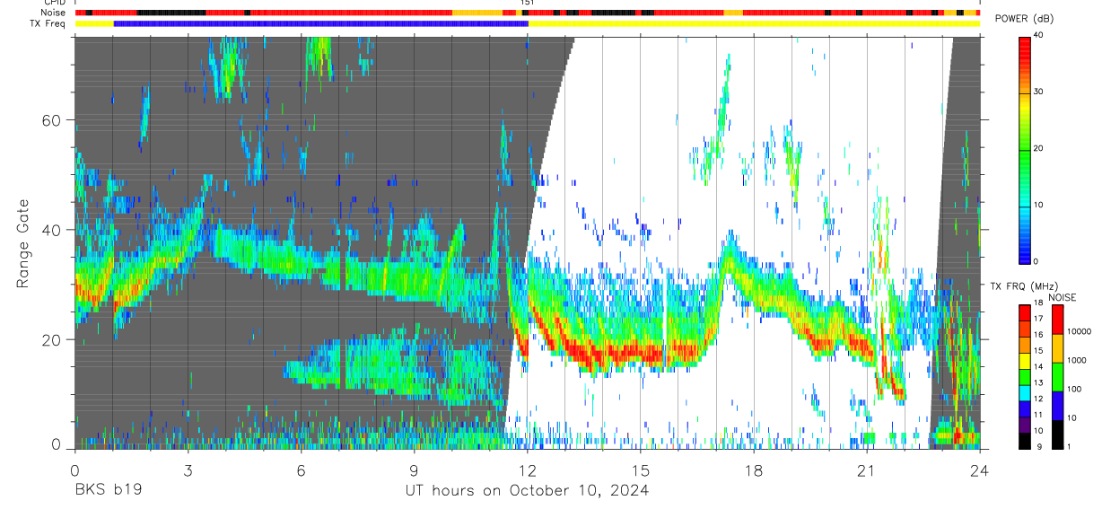
Task: Click the POWER (dB) colorbar title
Action: [1024, 19]
